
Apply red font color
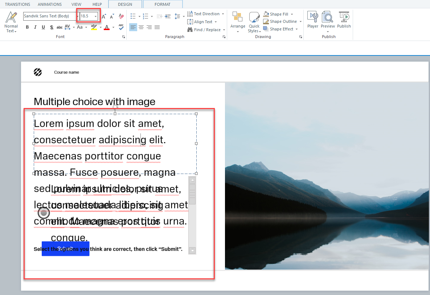(107, 27)
